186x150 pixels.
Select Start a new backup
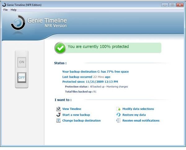pos(76,115)
